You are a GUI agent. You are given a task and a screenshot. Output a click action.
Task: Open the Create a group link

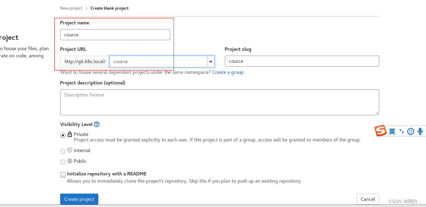pos(228,72)
